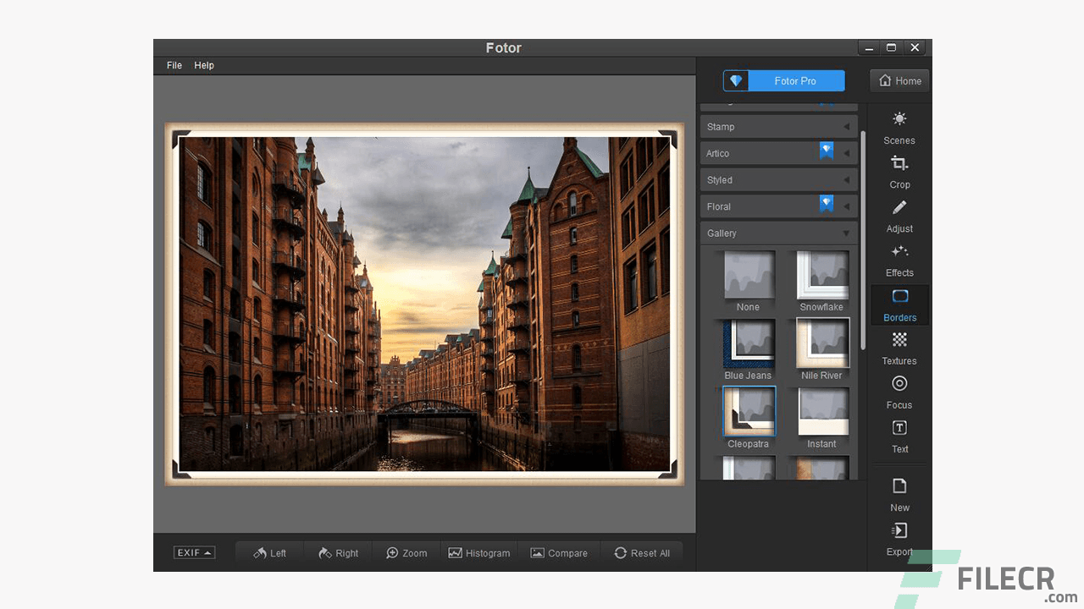Toggle the EXIF info panel
Screen dimensions: 1084x609
193,552
